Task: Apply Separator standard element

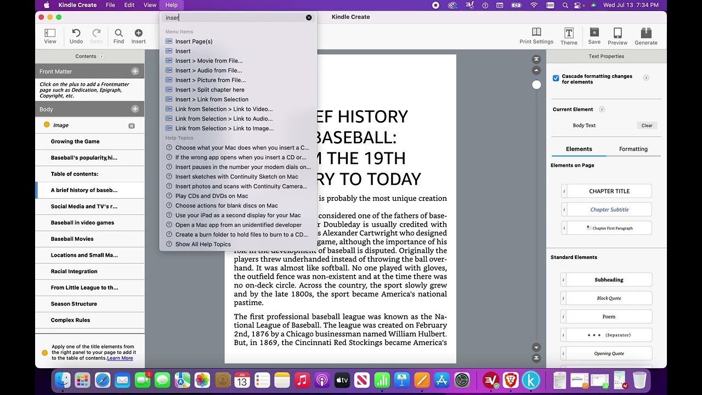Action: pos(609,335)
